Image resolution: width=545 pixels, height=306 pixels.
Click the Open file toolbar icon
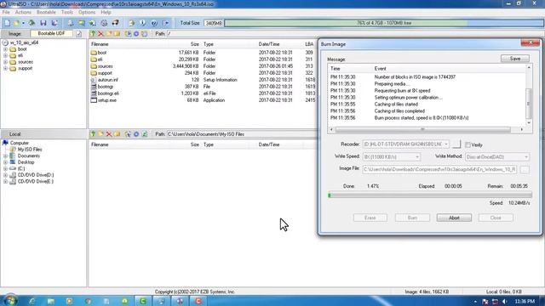click(x=16, y=23)
